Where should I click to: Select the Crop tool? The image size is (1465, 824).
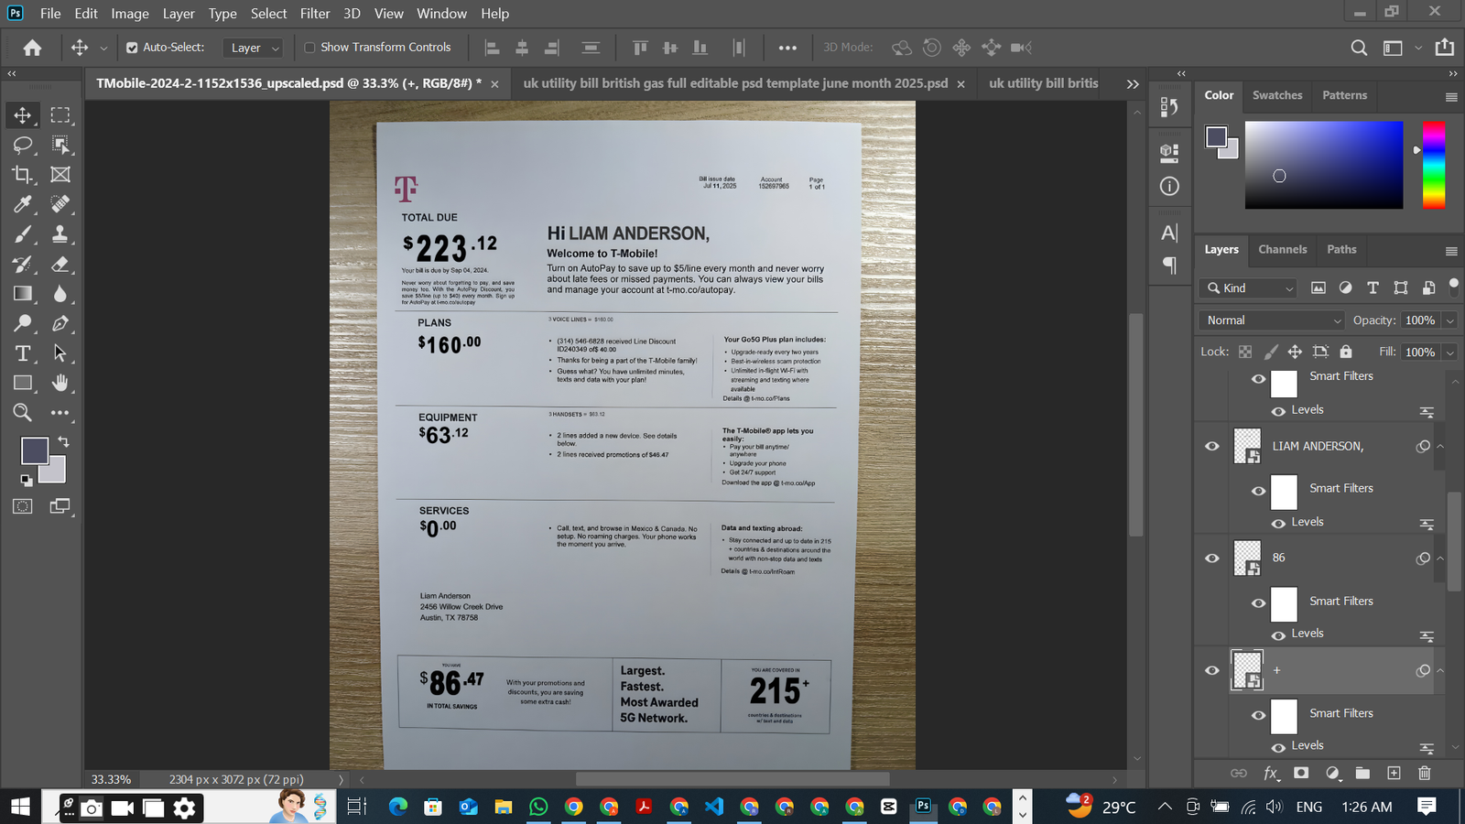(x=22, y=175)
